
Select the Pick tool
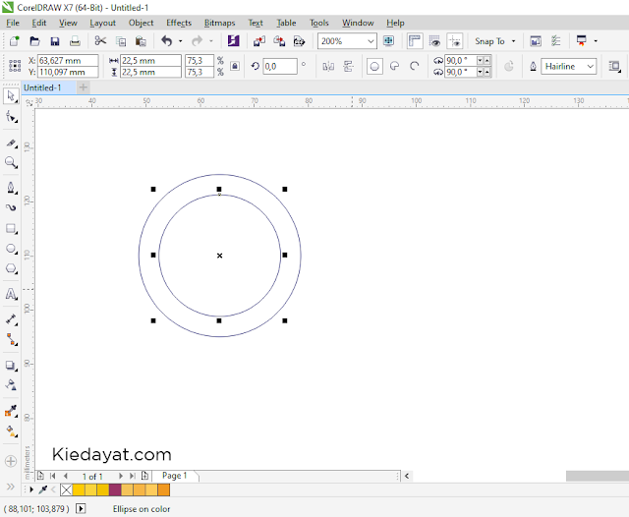point(11,96)
